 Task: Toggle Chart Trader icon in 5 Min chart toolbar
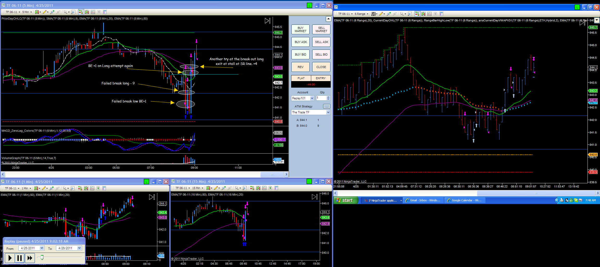tap(81, 12)
